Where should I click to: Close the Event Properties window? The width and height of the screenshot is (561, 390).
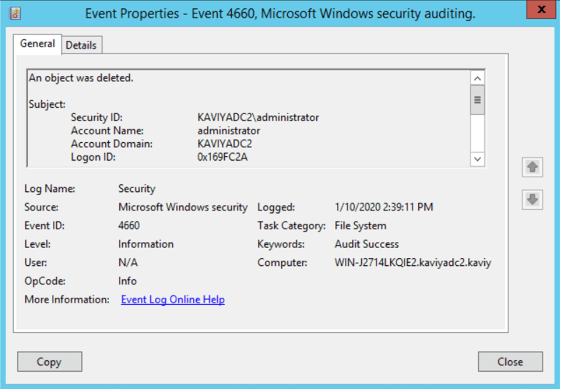pyautogui.click(x=541, y=10)
